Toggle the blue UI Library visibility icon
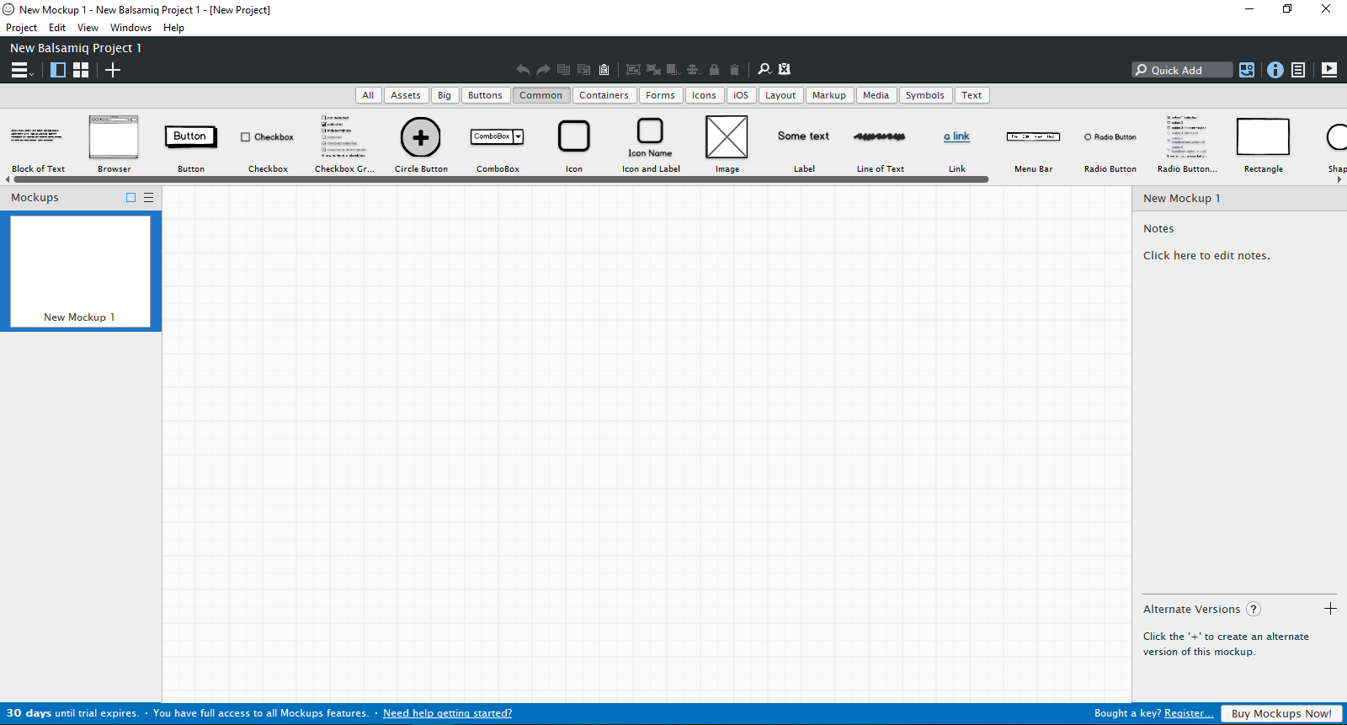The image size is (1347, 725). (x=1247, y=70)
